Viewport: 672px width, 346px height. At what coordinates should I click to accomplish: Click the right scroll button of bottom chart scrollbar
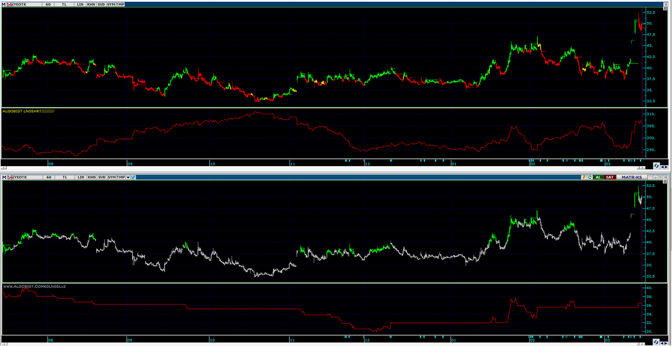click(642, 344)
